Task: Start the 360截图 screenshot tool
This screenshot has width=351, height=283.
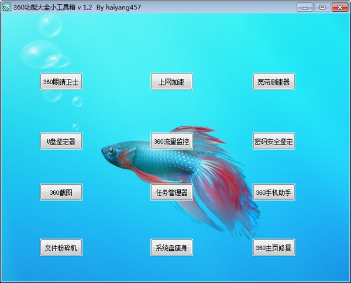Action: (61, 192)
